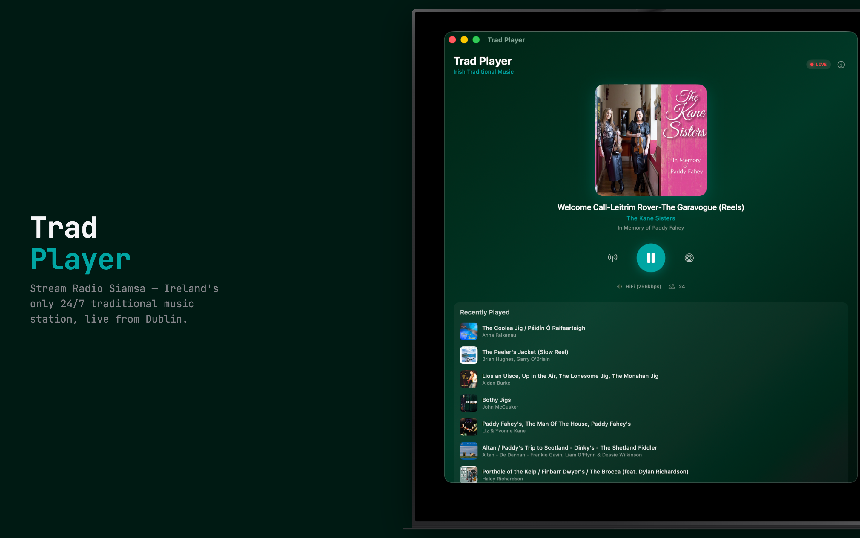Click the waveform icon beside HiFi

[619, 286]
